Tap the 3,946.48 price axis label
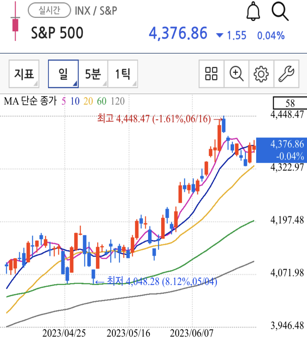Screen dimensions: 307x342 click(287, 325)
